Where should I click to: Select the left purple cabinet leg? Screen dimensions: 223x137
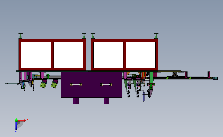pyautogui.click(x=76, y=101)
